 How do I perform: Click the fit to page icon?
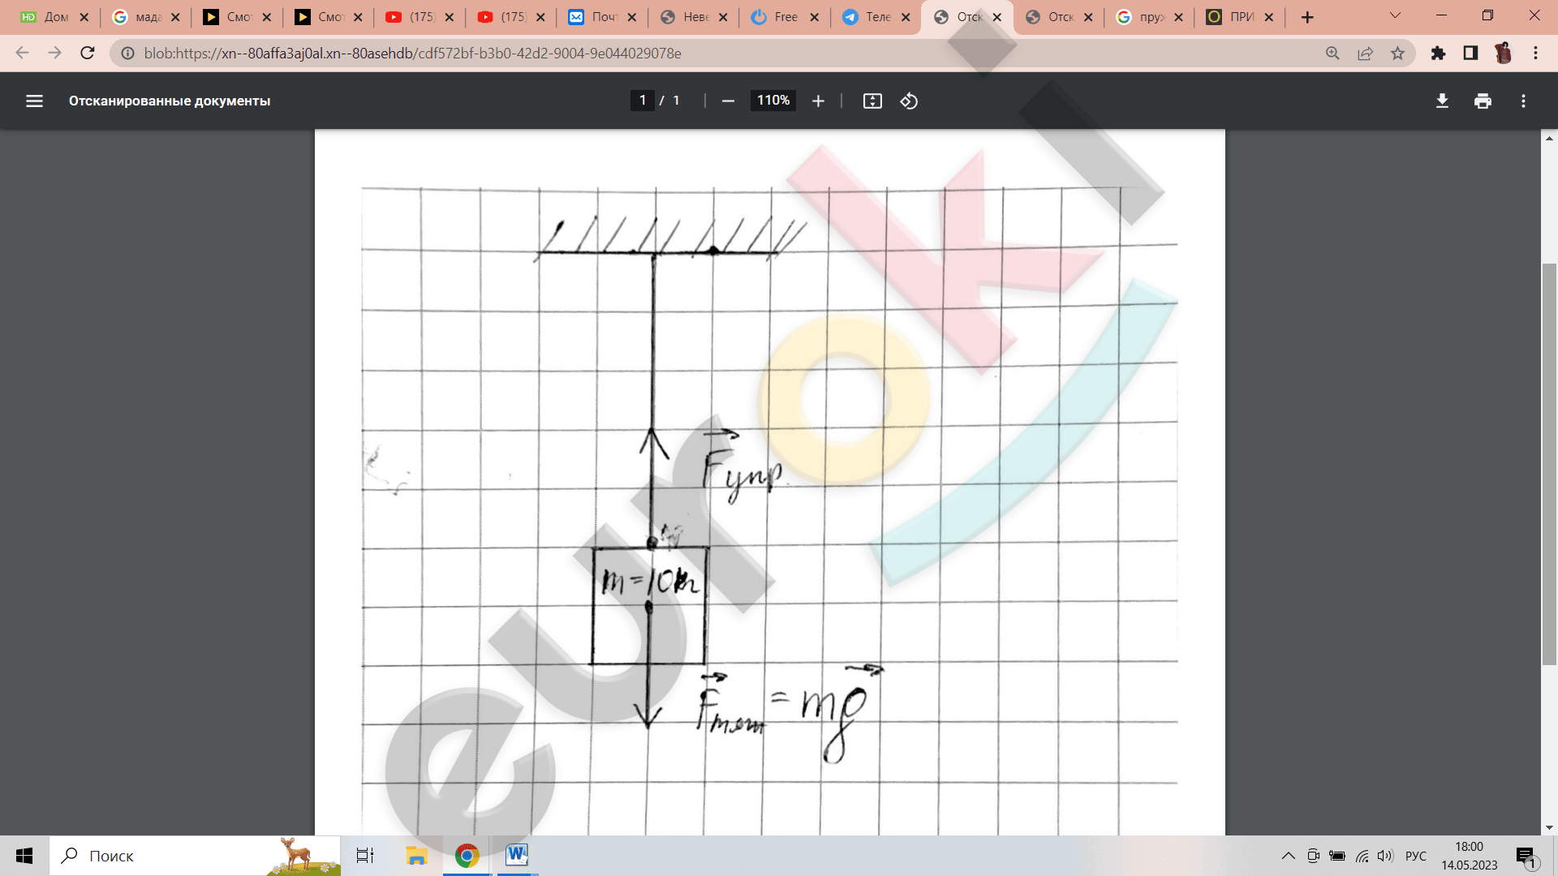click(872, 101)
